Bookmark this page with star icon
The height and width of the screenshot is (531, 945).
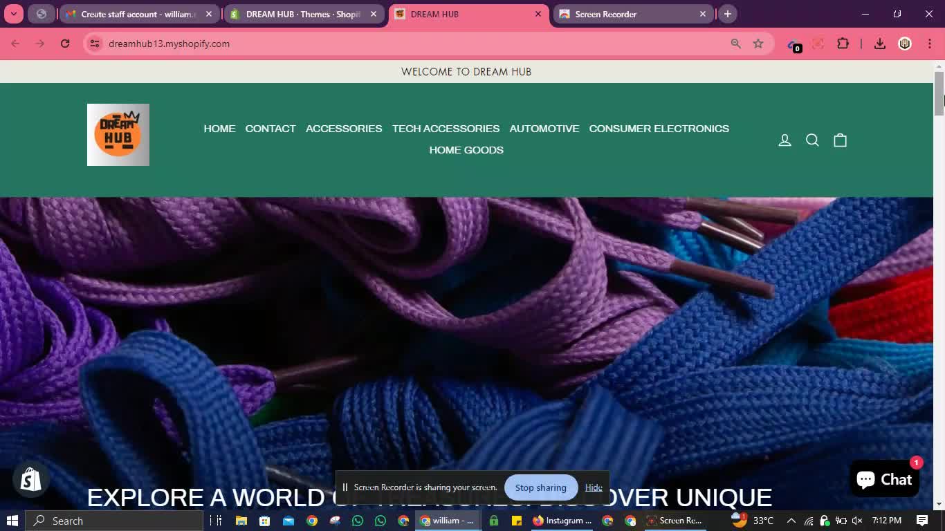pyautogui.click(x=758, y=44)
